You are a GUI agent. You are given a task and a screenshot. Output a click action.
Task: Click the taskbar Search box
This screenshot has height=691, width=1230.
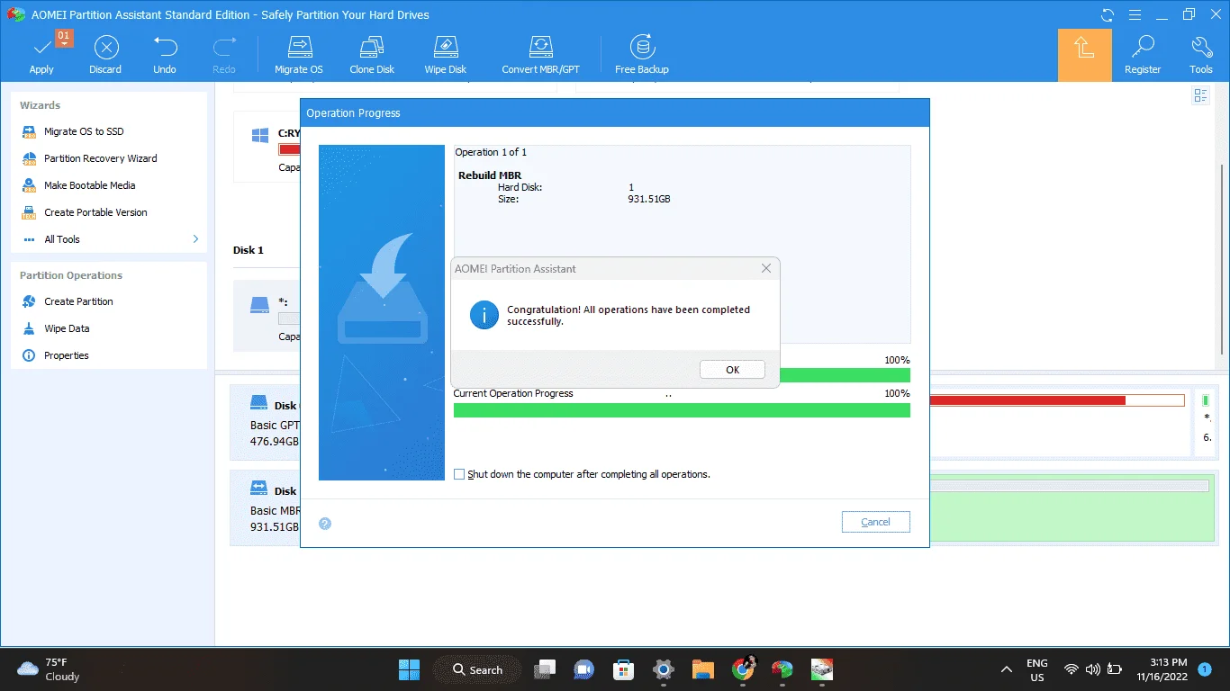pos(476,669)
